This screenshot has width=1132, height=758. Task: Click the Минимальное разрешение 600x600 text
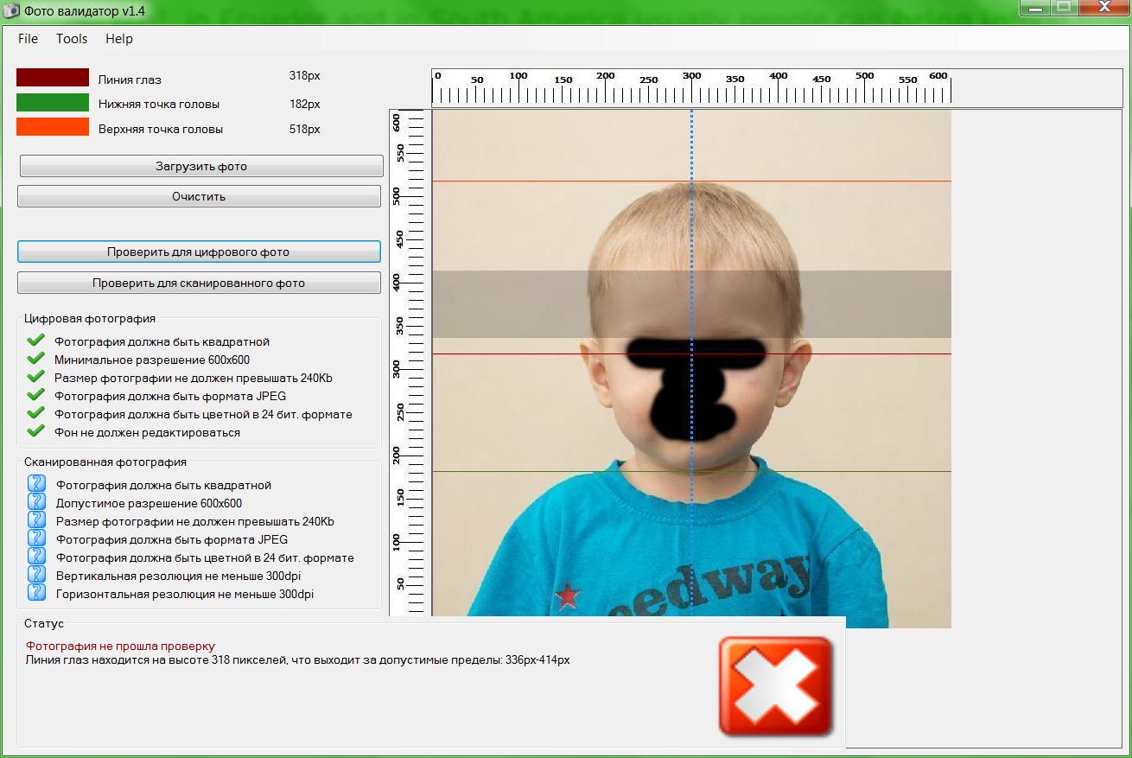[152, 360]
